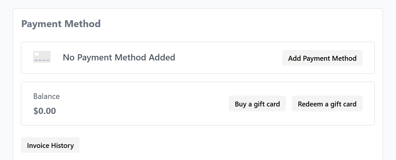Image resolution: width=396 pixels, height=160 pixels.
Task: Open the Buy a gift card option
Action: [257, 104]
